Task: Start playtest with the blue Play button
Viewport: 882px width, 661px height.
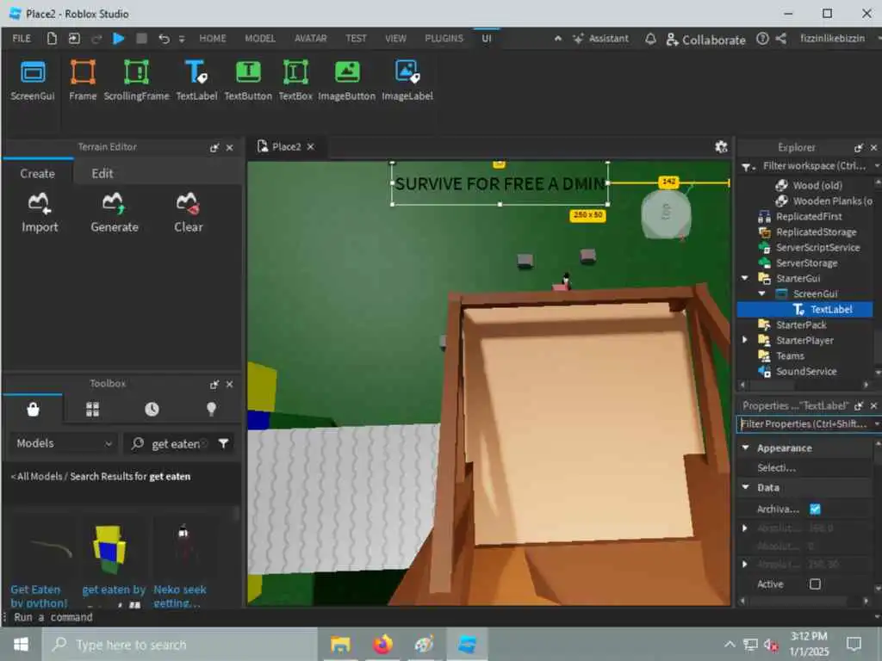Action: [x=118, y=38]
